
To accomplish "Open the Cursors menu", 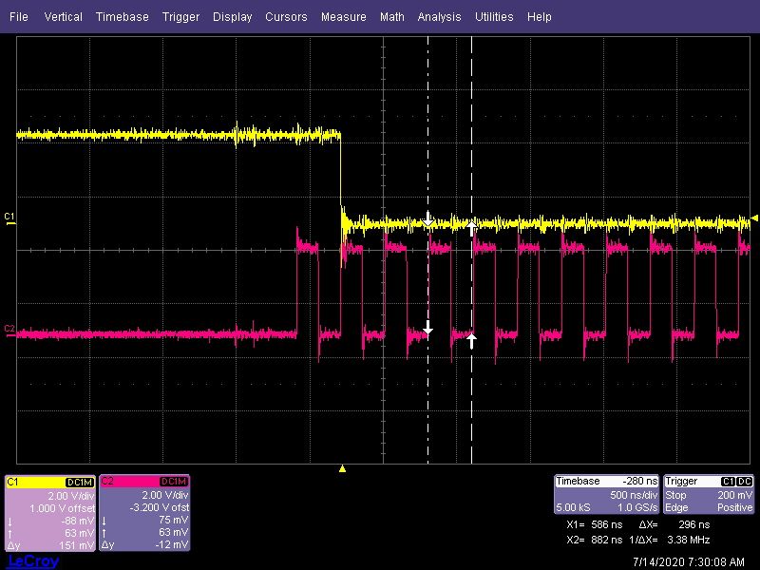I will pyautogui.click(x=286, y=16).
